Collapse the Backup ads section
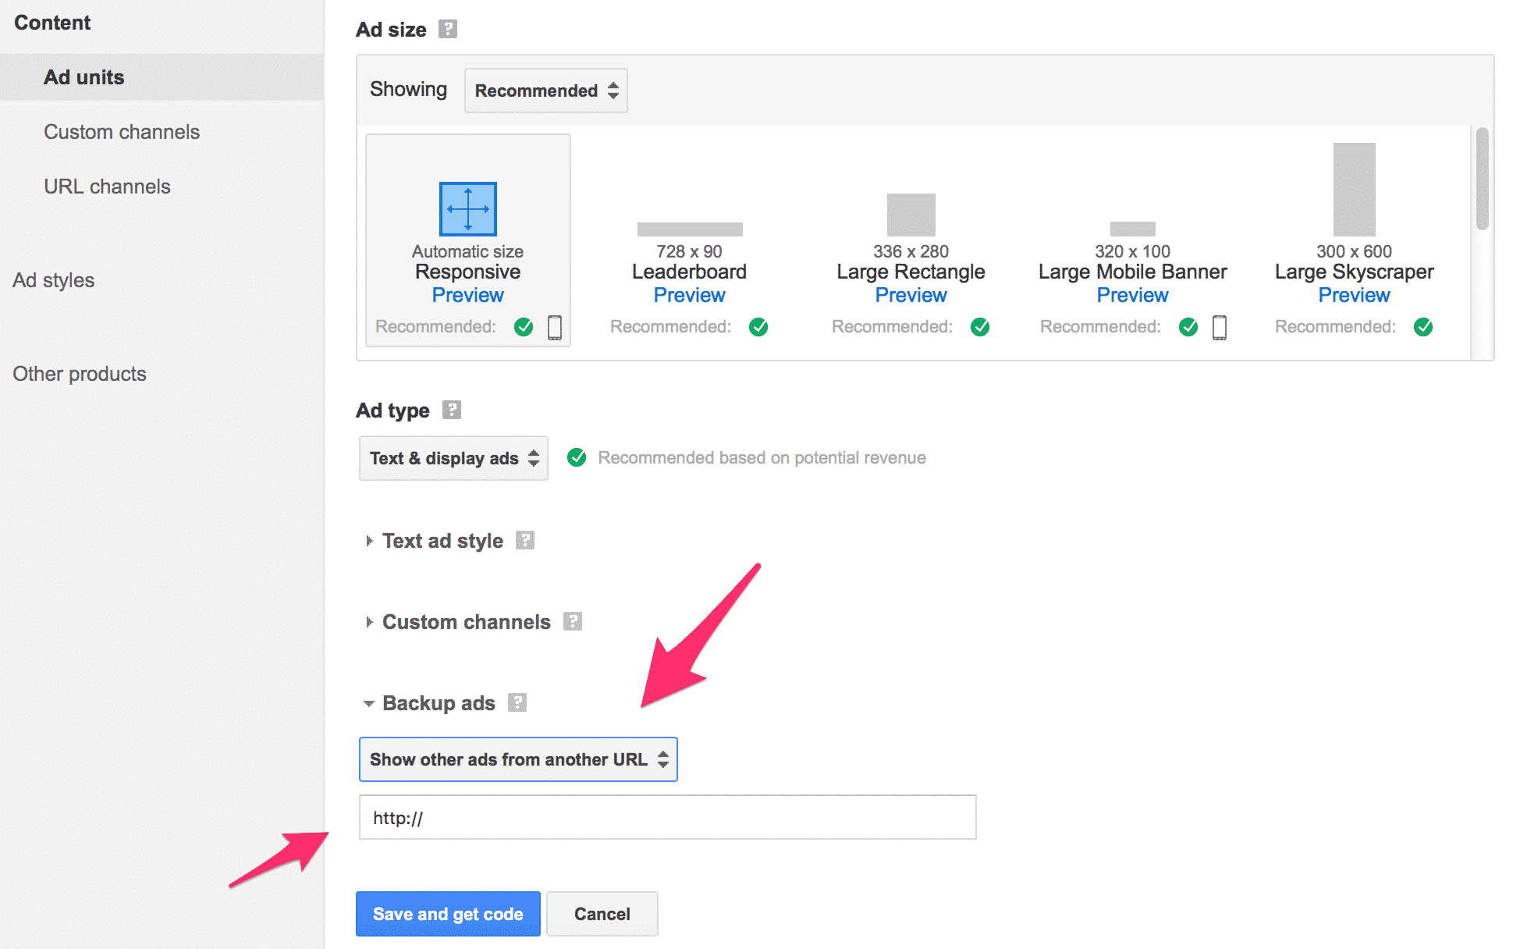Screen dimensions: 1520x949 point(438,703)
